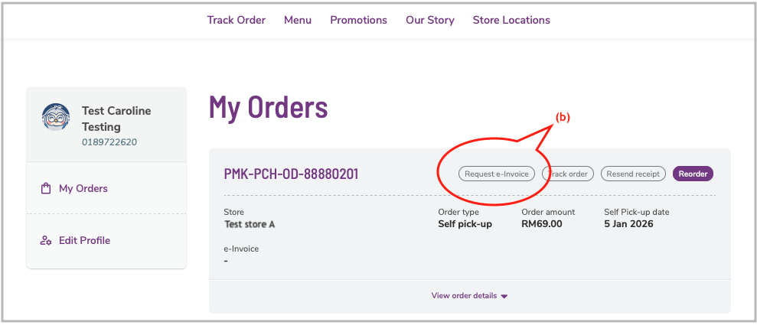Open the Track Order navigation item
757x325 pixels.
[x=236, y=20]
